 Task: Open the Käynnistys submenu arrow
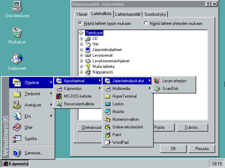click(100, 88)
